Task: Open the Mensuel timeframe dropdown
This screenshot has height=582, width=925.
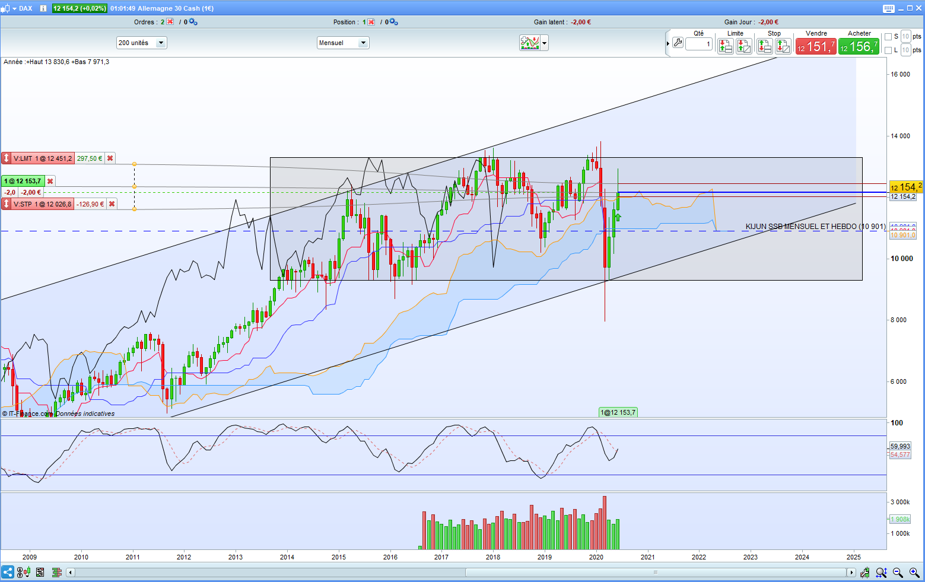Action: pos(343,43)
